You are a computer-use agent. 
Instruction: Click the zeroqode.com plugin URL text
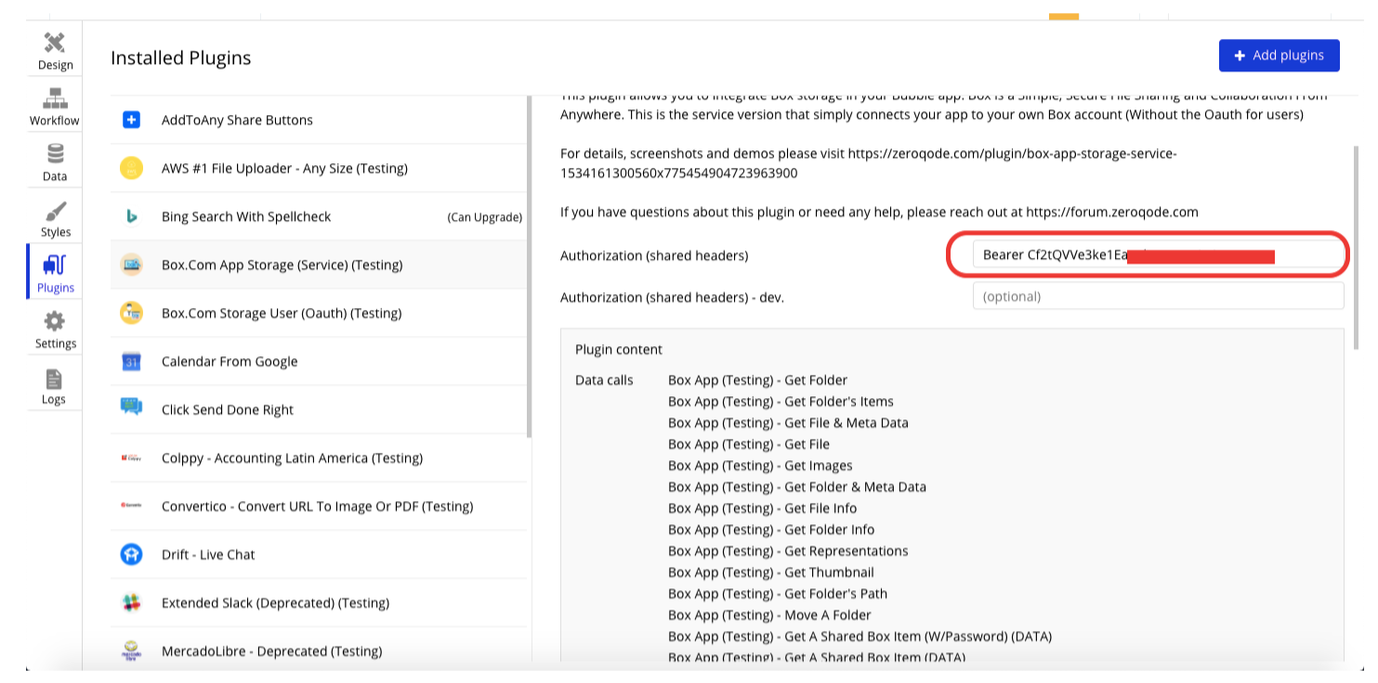[x=869, y=162]
